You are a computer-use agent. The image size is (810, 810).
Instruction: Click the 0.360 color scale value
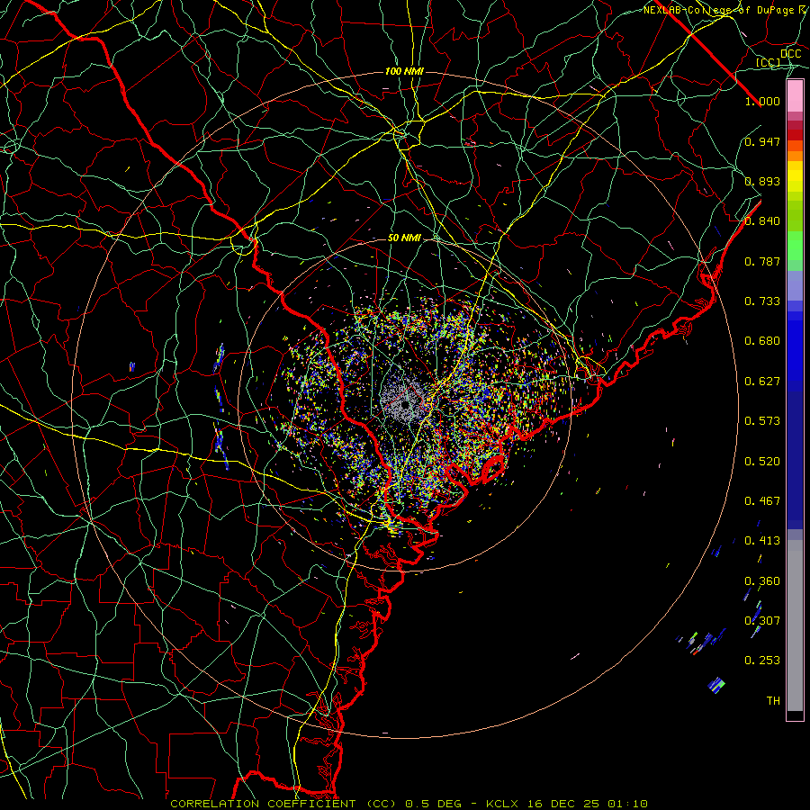pyautogui.click(x=762, y=581)
